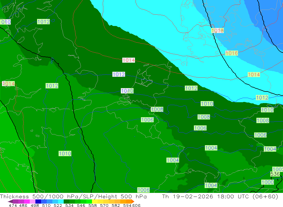Click the legend value 546
The image size is (283, 207).
81,205
